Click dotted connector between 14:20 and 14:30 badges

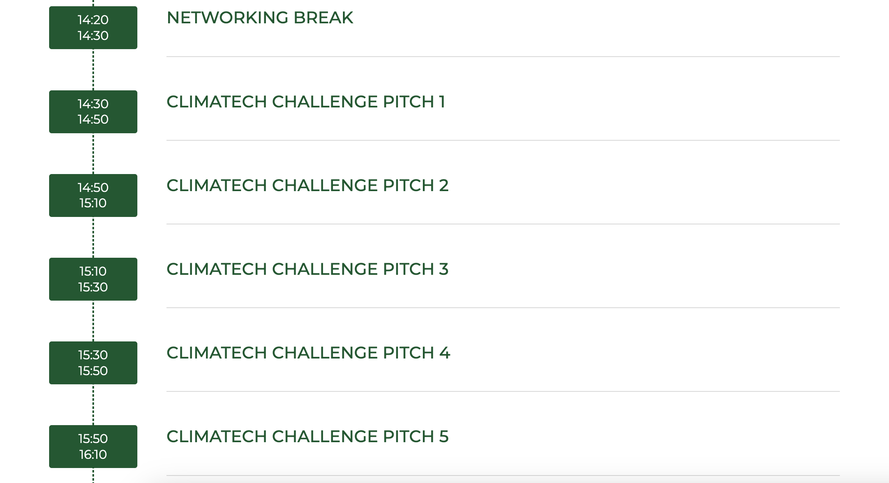93,70
